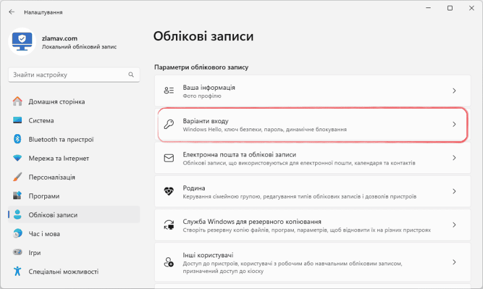Screen dimensions: 483x289
Task: Go to Домашня сторінка in sidebar
Action: point(74,101)
